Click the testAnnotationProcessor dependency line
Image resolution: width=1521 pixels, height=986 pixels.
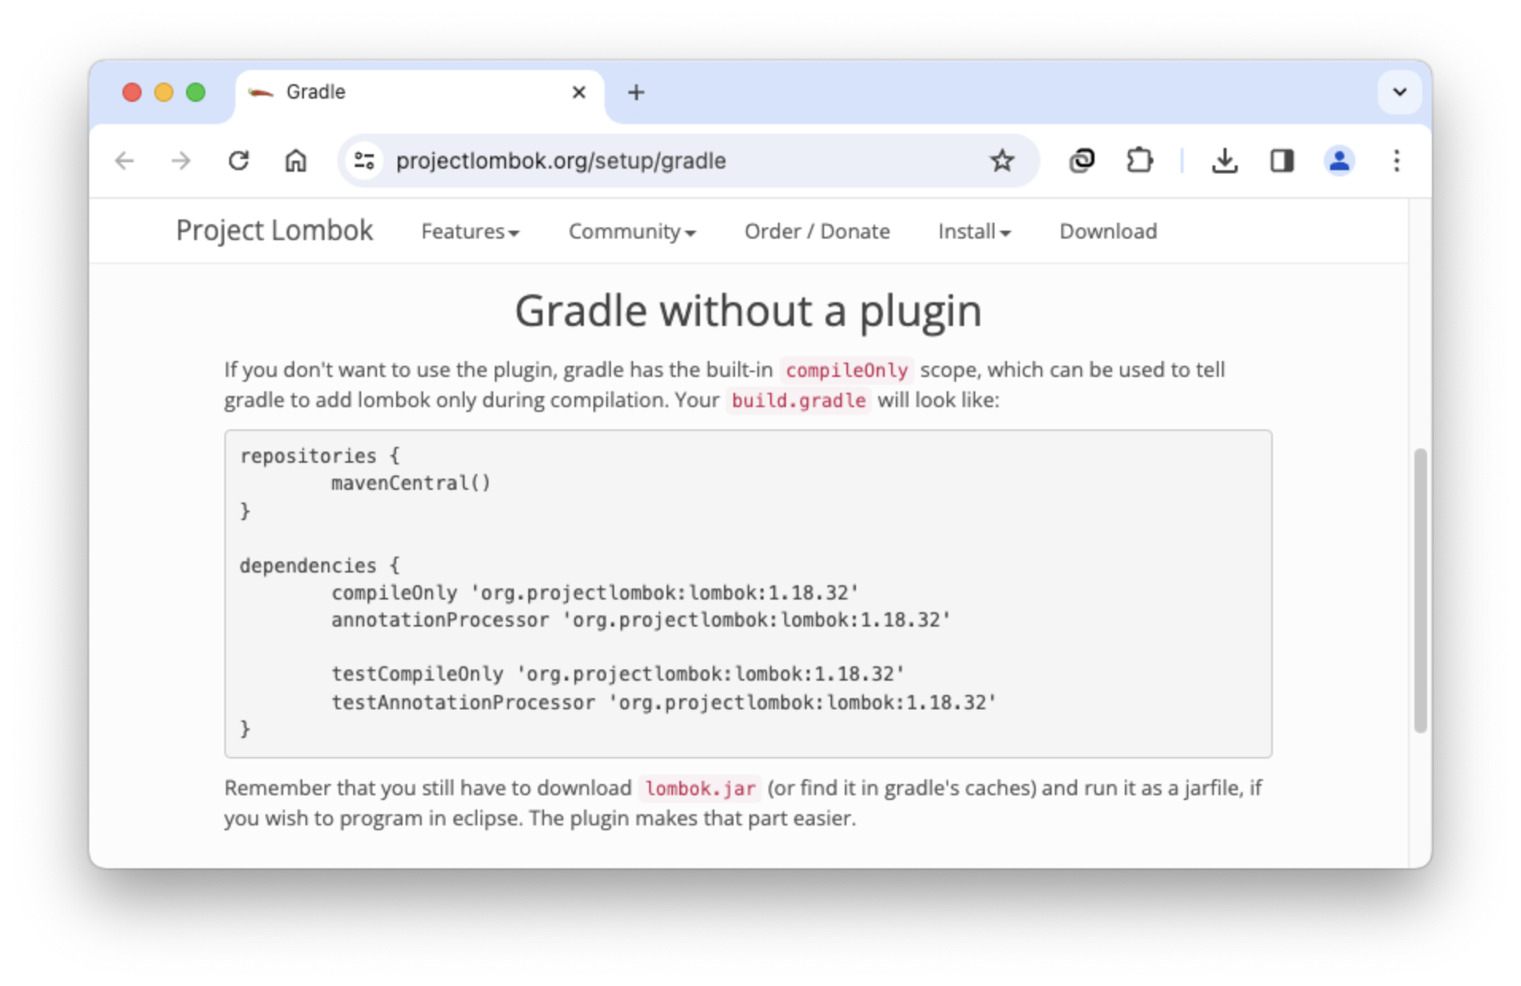point(664,702)
